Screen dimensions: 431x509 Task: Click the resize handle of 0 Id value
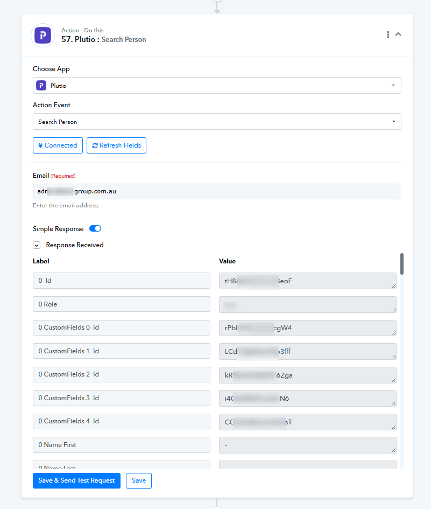click(x=394, y=286)
